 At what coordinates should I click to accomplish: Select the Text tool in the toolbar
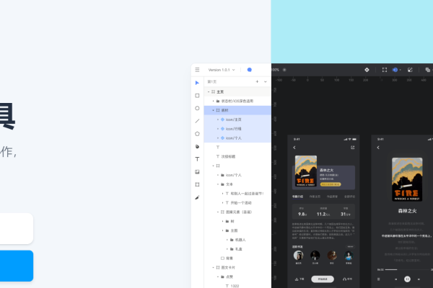click(197, 159)
